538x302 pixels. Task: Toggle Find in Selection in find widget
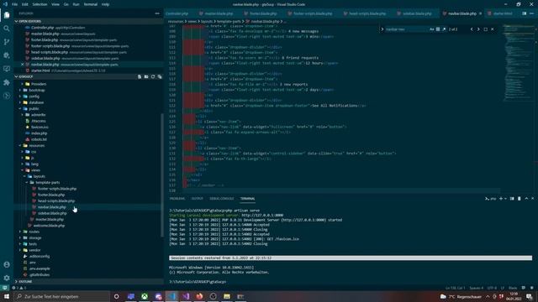pos(486,29)
